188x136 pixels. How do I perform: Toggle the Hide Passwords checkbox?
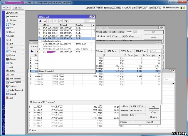coord(164,8)
